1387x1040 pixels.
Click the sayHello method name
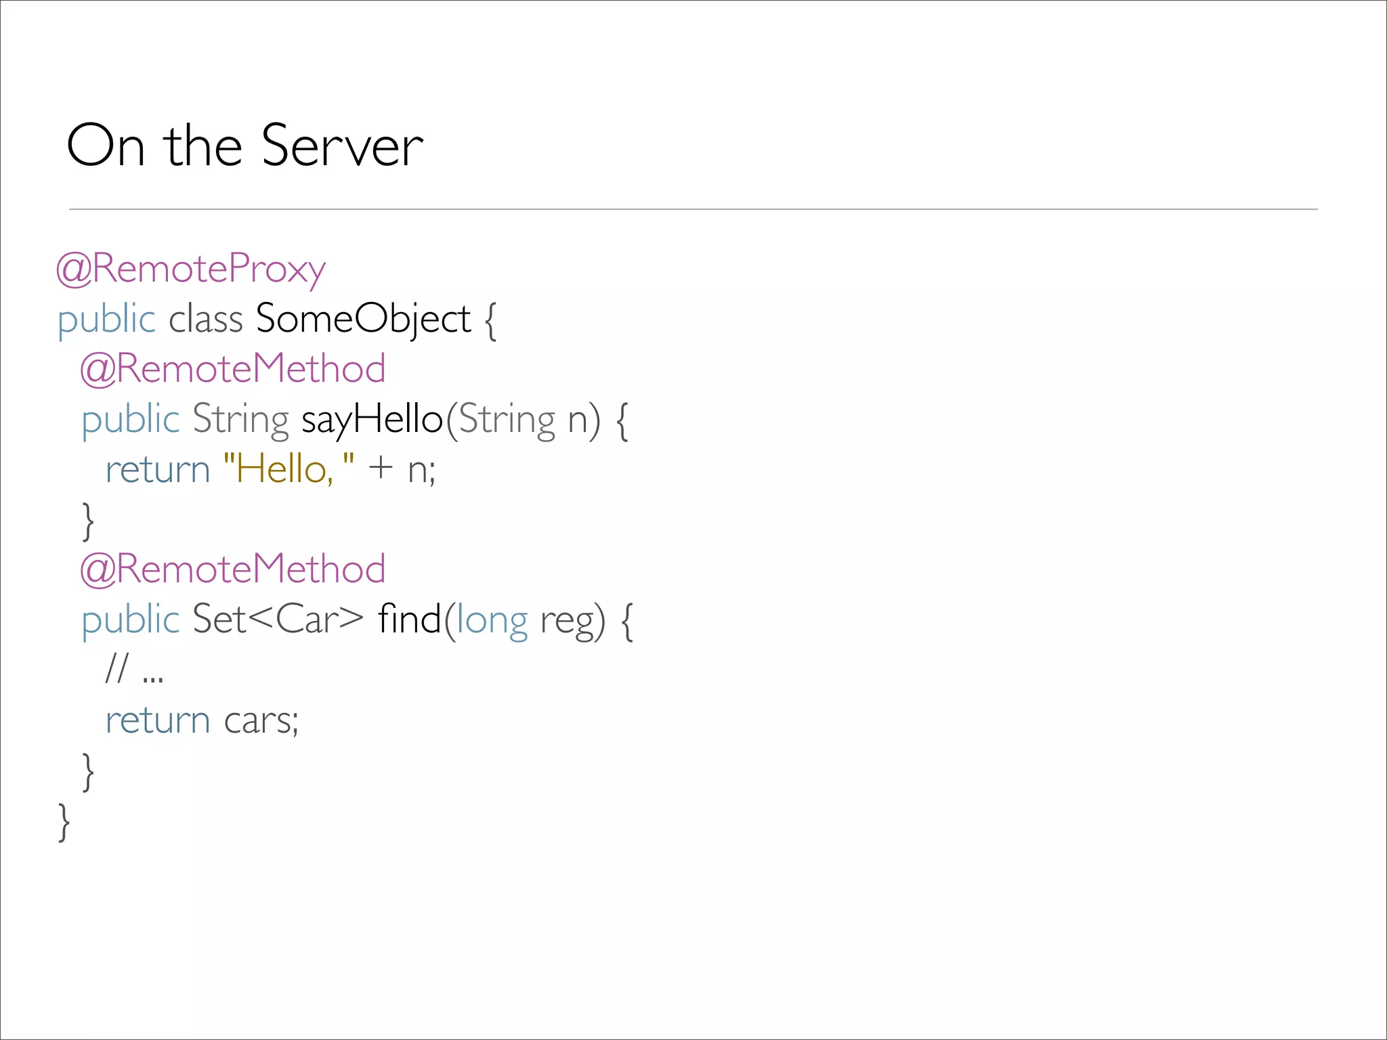coord(372,419)
